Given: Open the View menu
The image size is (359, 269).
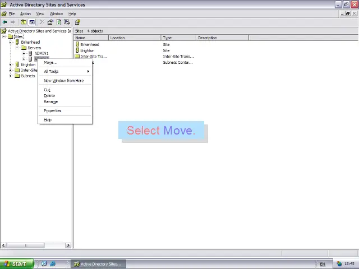Looking at the screenshot, I should pyautogui.click(x=40, y=13).
